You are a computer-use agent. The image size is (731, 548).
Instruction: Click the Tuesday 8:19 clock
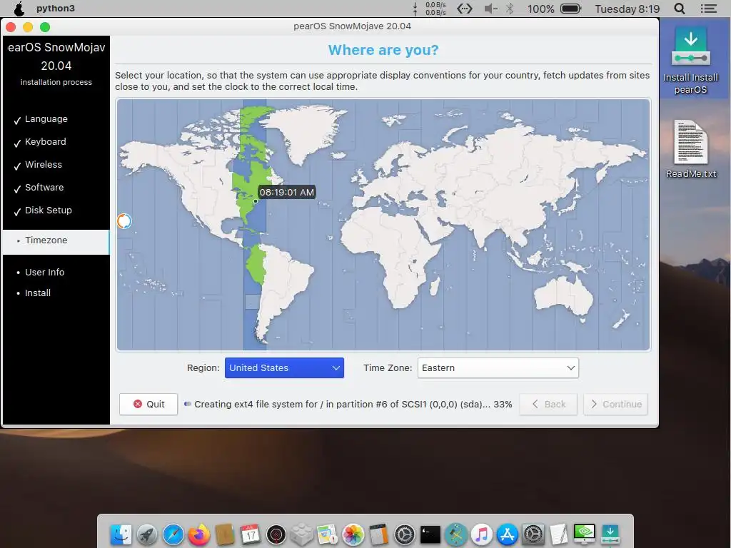click(627, 9)
